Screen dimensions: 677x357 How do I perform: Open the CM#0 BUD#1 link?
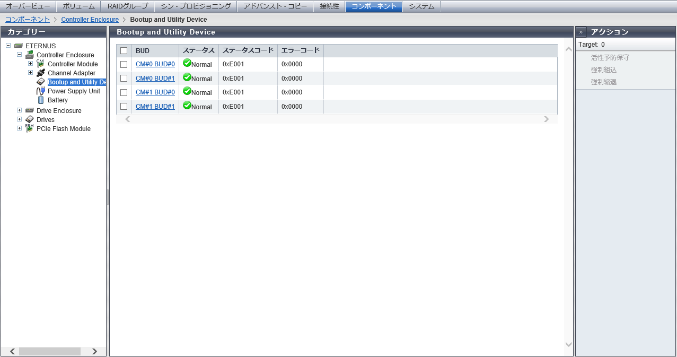click(x=155, y=79)
